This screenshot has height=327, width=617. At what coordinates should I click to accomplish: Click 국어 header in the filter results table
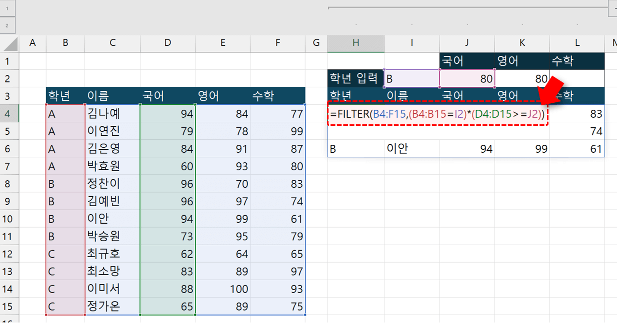(466, 96)
